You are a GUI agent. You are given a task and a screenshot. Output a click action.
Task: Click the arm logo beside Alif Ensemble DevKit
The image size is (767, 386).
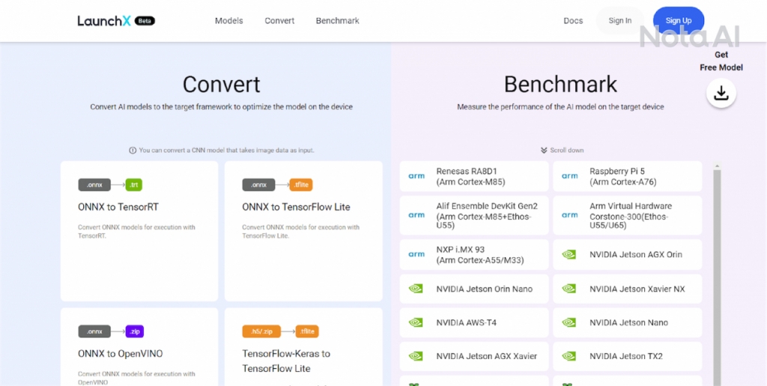pos(416,215)
